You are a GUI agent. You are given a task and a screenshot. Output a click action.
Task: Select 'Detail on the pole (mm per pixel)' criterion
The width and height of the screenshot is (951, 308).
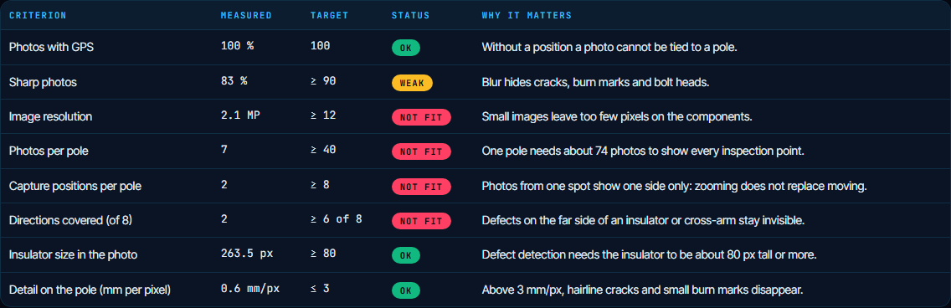coord(90,290)
